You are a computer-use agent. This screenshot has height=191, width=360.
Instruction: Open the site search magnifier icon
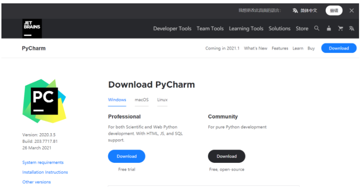coord(317,28)
